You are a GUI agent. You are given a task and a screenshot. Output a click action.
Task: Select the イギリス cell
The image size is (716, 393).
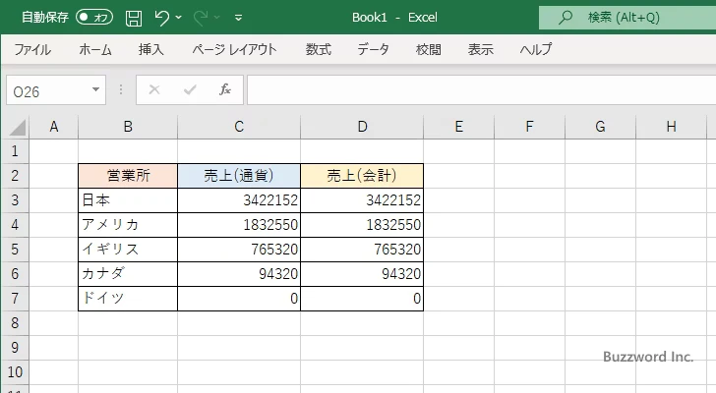[128, 250]
